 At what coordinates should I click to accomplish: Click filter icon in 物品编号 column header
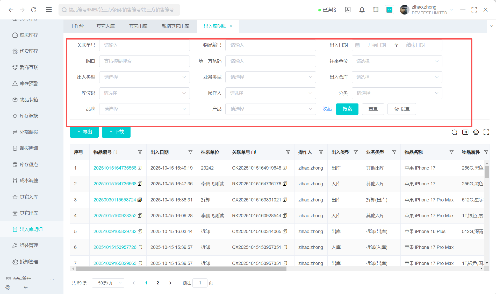pyautogui.click(x=140, y=152)
